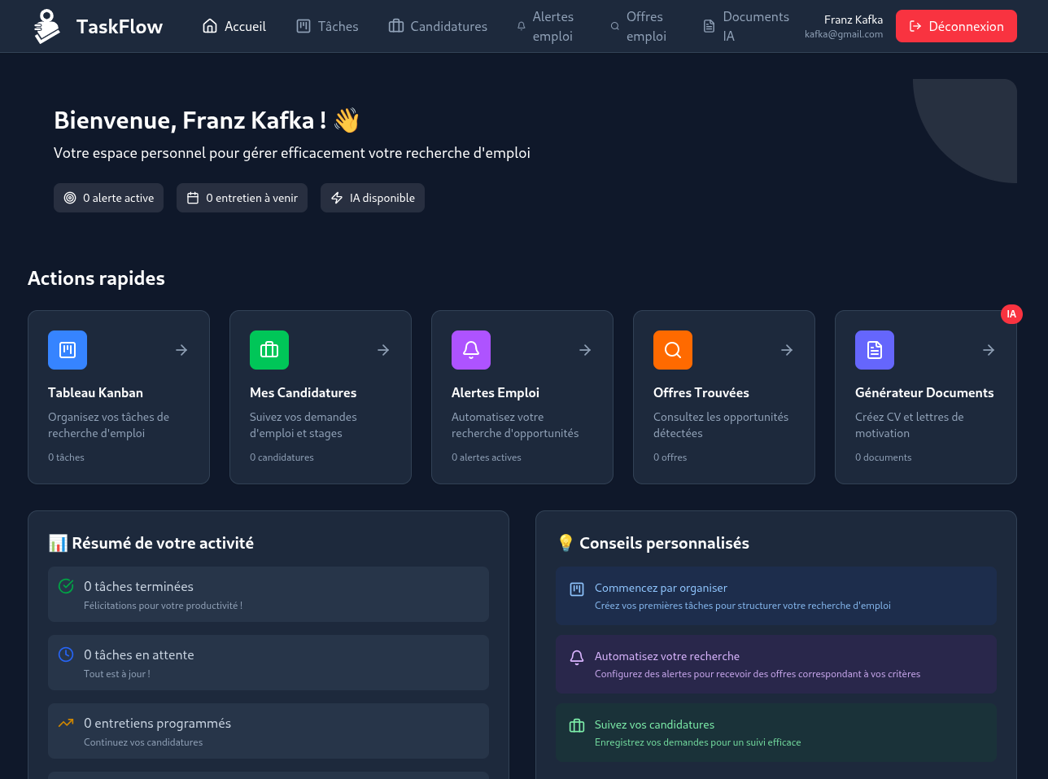This screenshot has width=1048, height=779.
Task: Click the kafka@gmail.com email text
Action: point(844,34)
